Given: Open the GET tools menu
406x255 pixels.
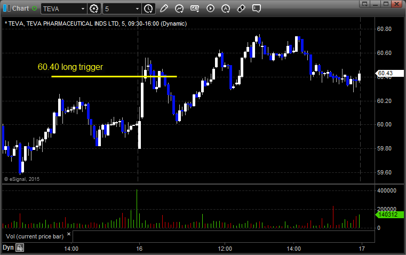Looking at the screenshot, I should point(195,9).
